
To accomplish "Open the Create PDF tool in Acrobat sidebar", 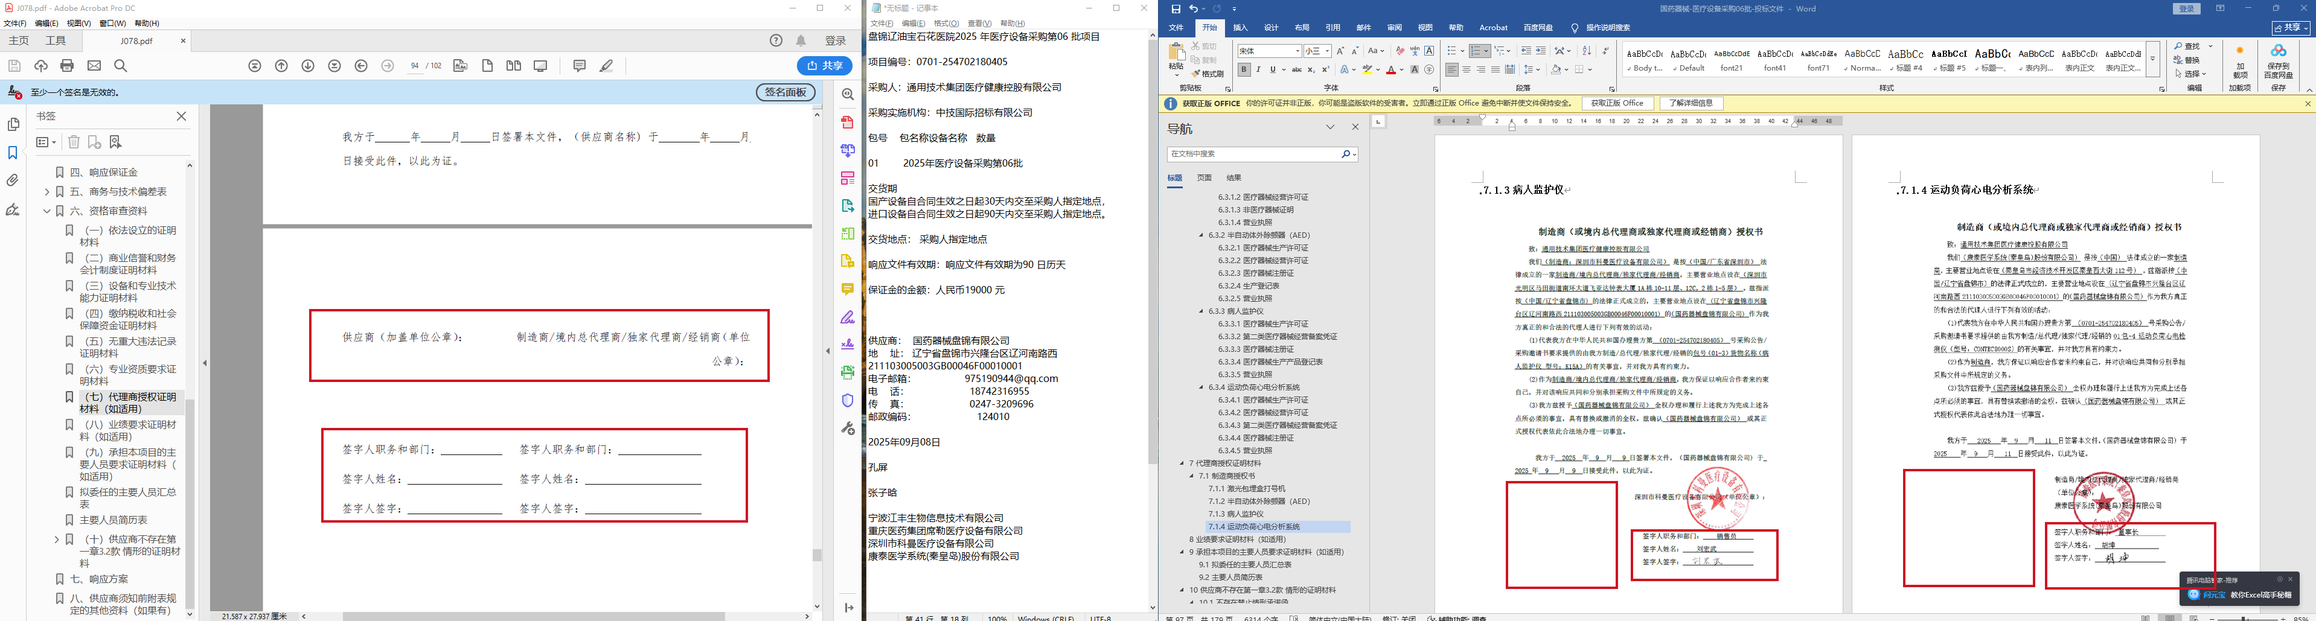I will point(847,123).
